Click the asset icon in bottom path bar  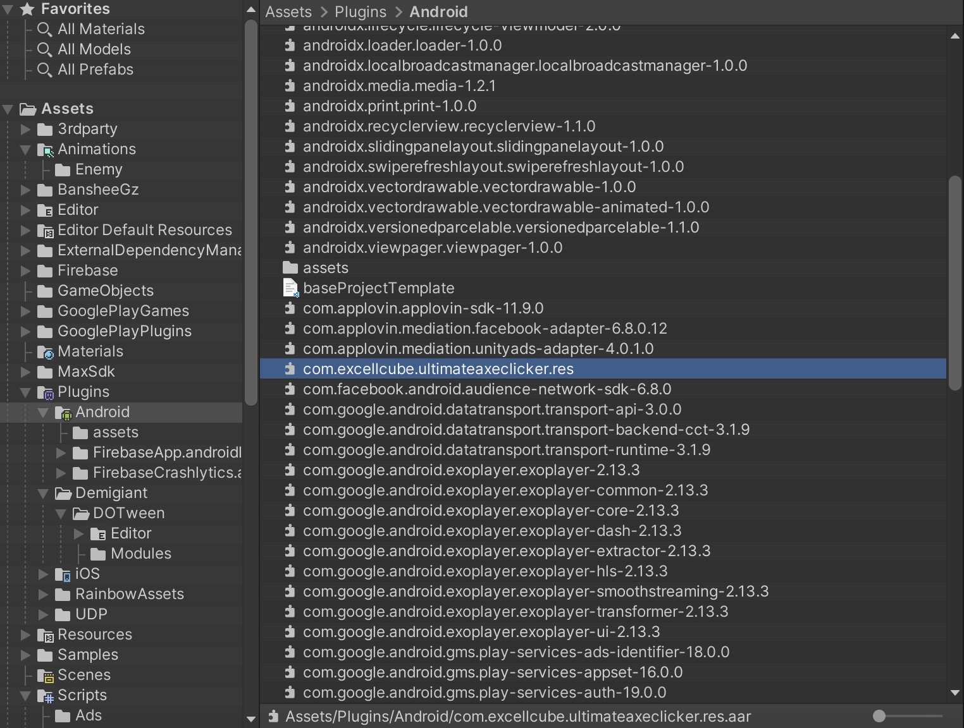[x=273, y=717]
